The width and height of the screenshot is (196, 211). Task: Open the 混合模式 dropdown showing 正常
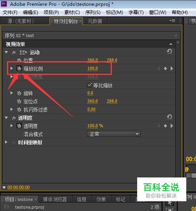(x=114, y=134)
